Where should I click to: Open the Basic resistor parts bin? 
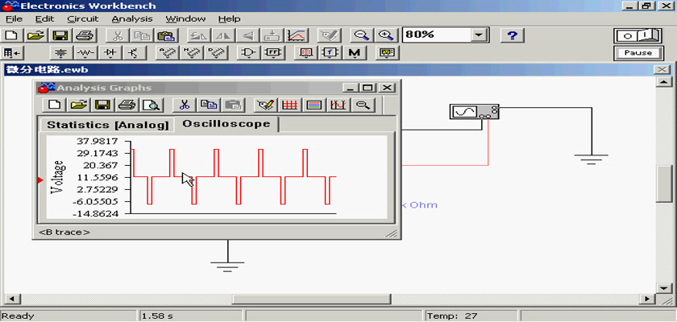click(x=86, y=53)
